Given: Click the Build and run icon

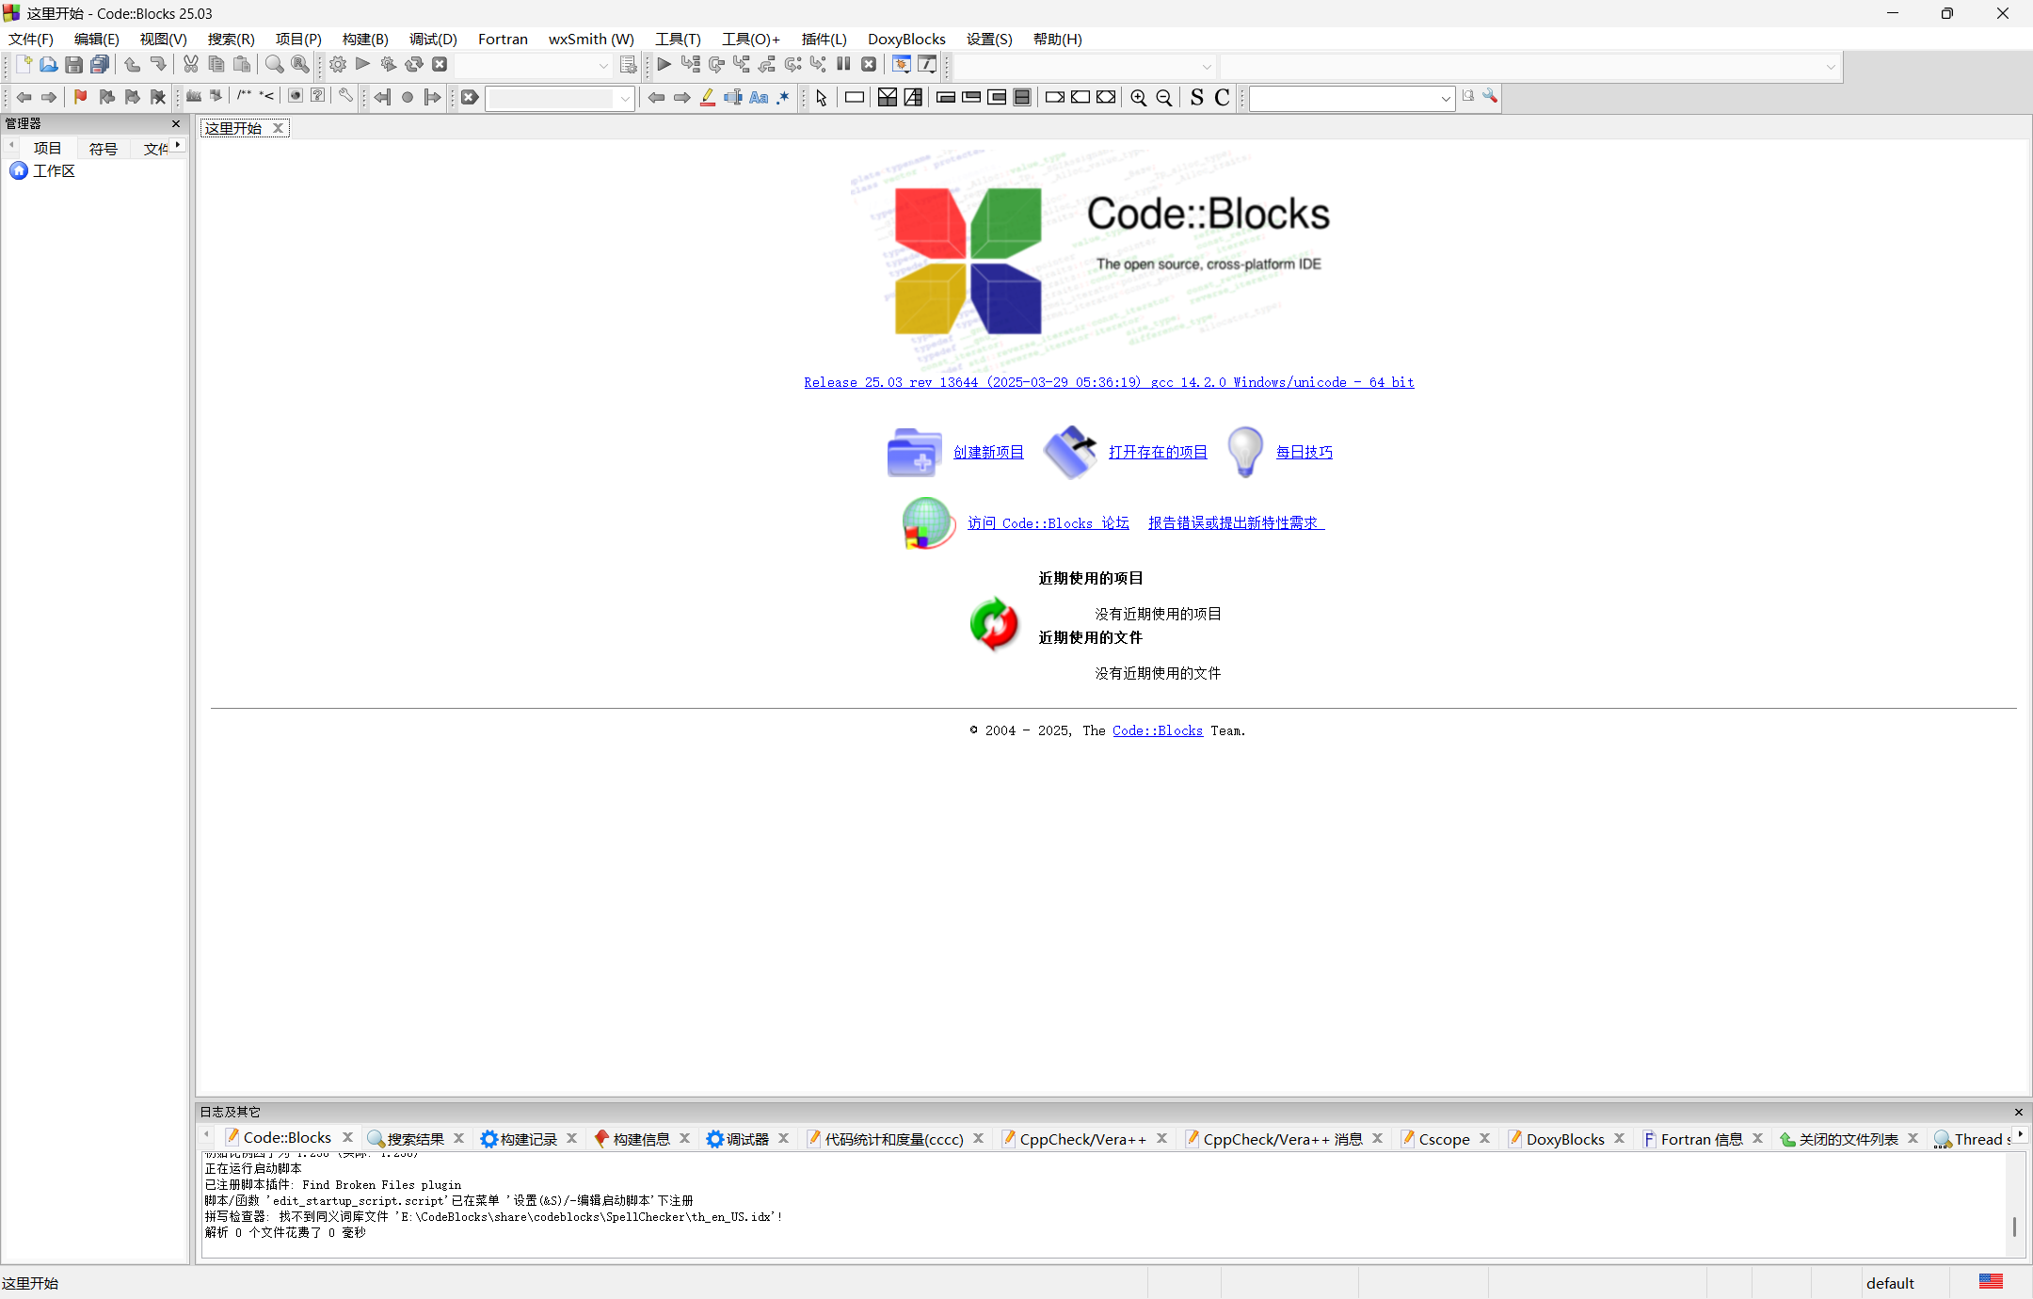Looking at the screenshot, I should (388, 64).
